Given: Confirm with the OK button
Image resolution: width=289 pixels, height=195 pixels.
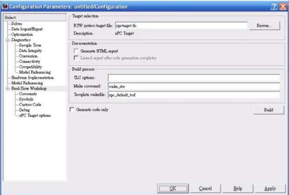Looking at the screenshot, I should pos(173,188).
